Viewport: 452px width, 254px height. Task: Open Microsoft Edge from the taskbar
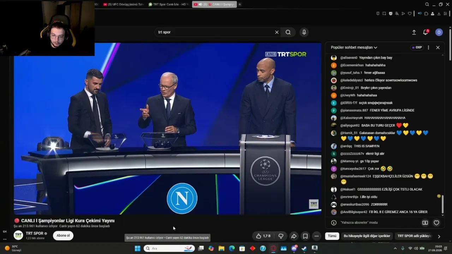[x=232, y=248]
